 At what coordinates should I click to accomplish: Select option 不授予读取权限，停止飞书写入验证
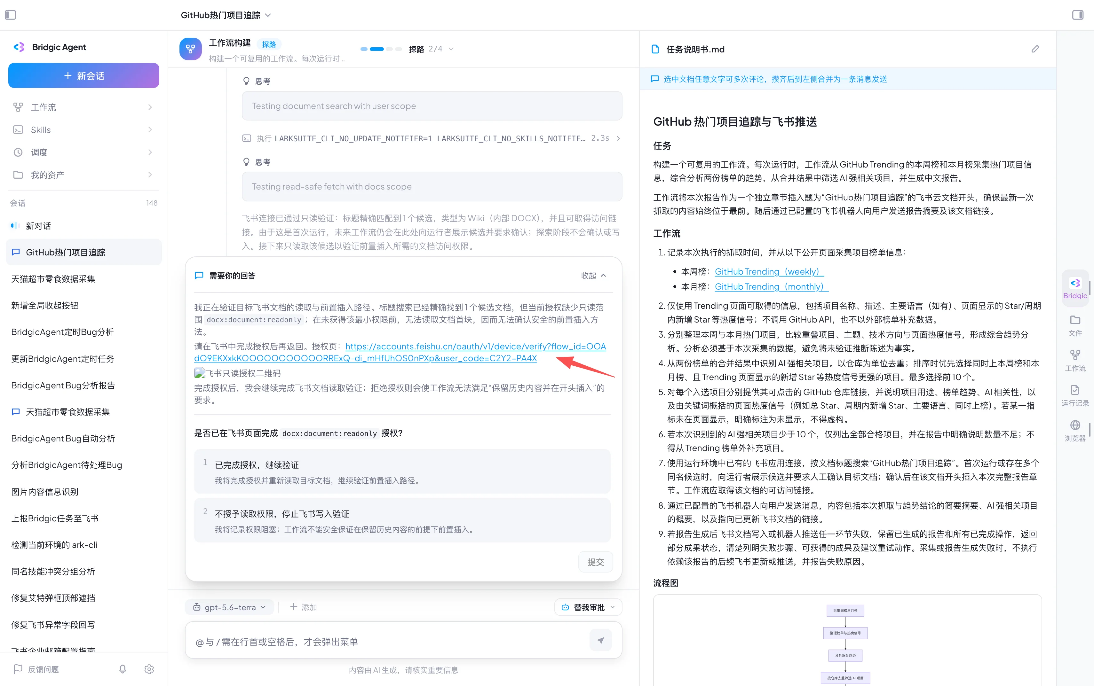(402, 520)
